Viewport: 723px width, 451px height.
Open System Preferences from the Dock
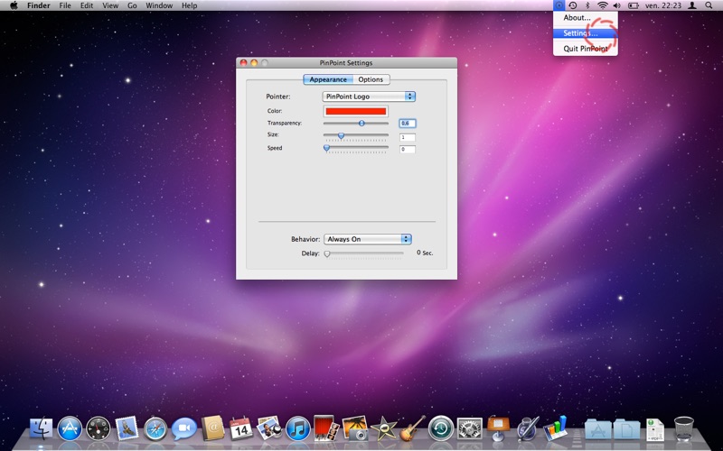(x=469, y=428)
